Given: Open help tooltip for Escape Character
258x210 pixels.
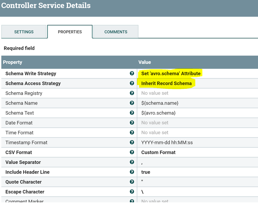Looking at the screenshot, I should (x=132, y=192).
